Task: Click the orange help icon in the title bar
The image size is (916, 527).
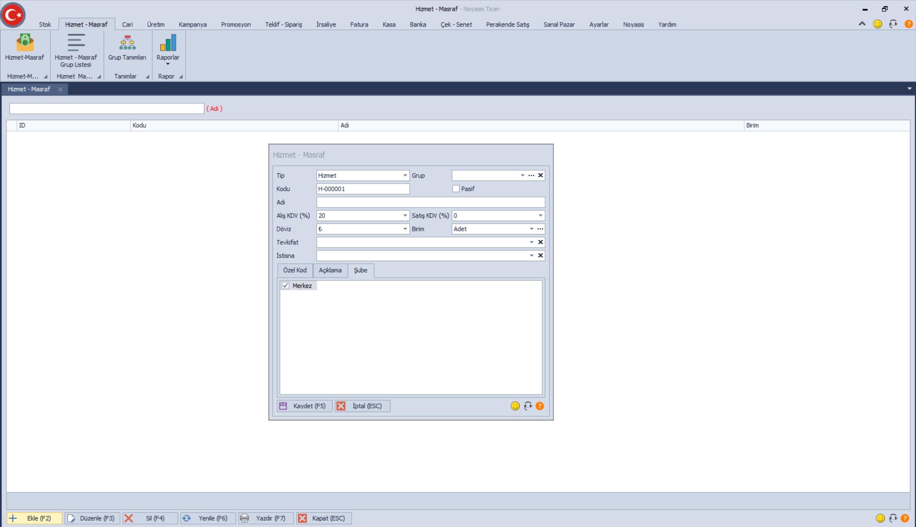Action: coord(908,24)
